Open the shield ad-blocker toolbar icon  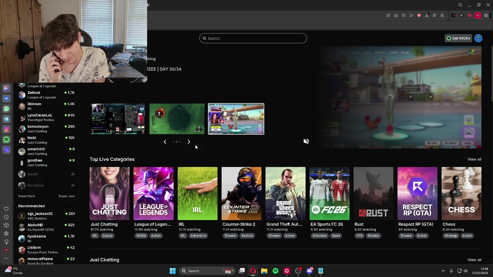click(x=404, y=15)
